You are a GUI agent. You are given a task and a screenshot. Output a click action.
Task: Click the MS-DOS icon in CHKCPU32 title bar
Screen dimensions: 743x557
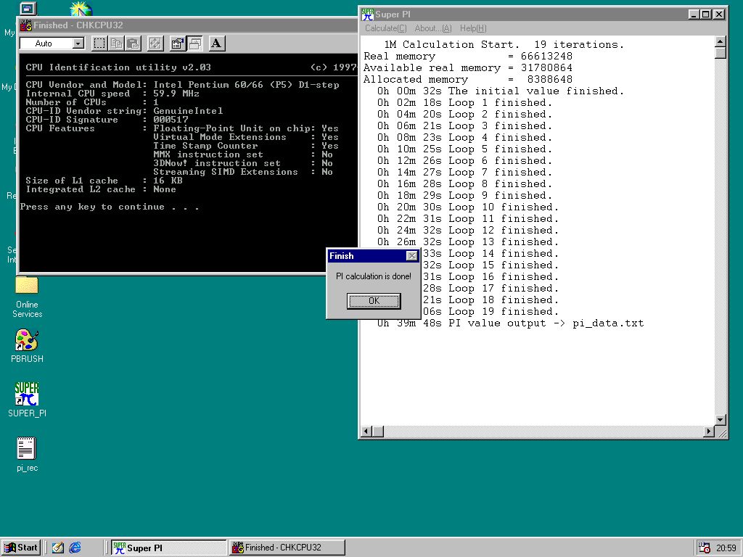(25, 25)
